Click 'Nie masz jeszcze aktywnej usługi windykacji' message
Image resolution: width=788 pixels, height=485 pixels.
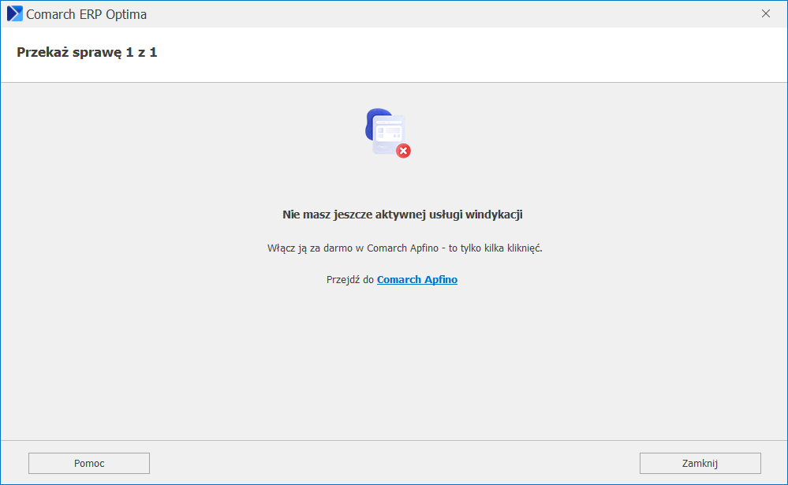coord(402,215)
